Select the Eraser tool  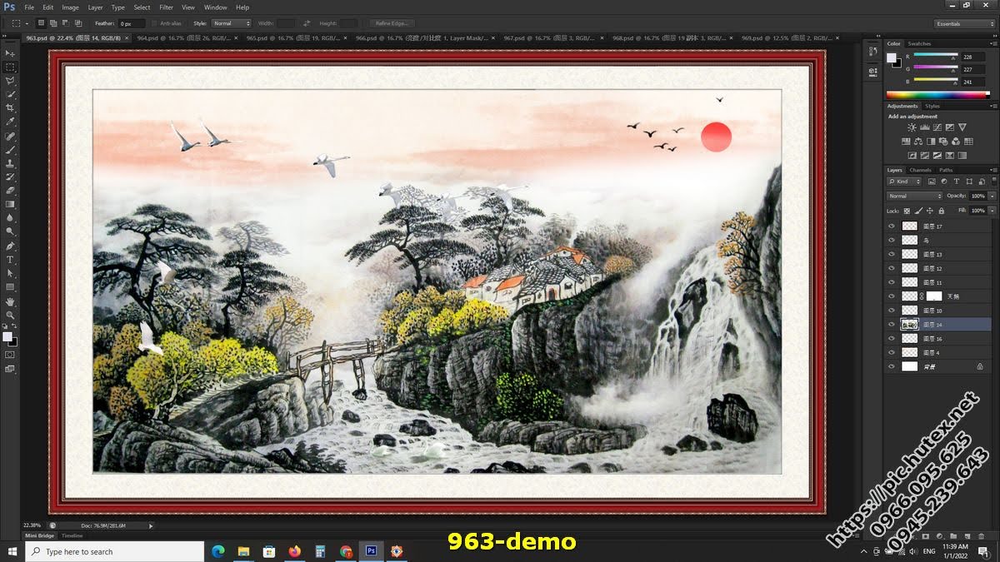10,191
